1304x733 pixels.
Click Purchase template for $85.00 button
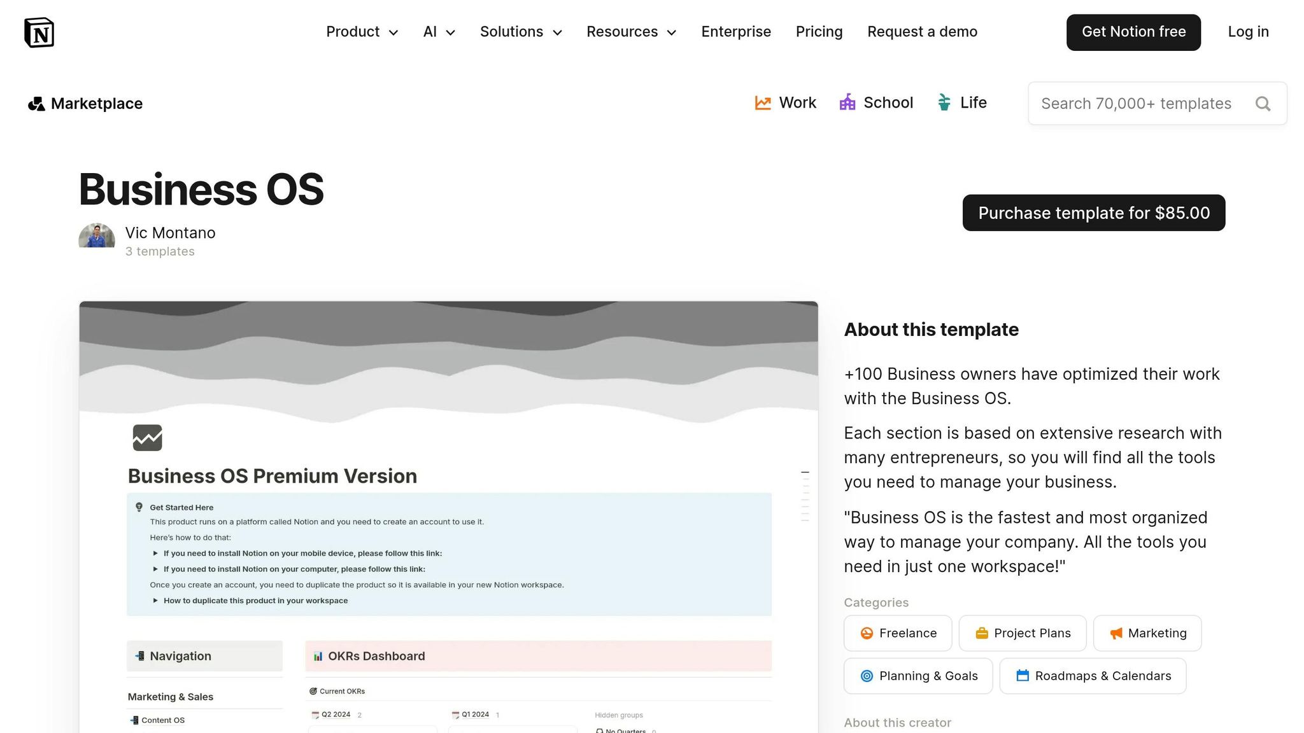pos(1093,213)
